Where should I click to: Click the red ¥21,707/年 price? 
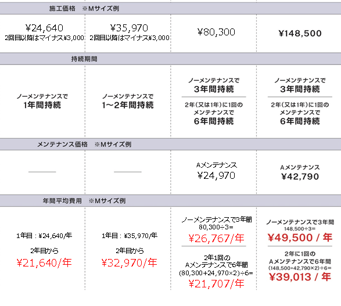(216, 283)
